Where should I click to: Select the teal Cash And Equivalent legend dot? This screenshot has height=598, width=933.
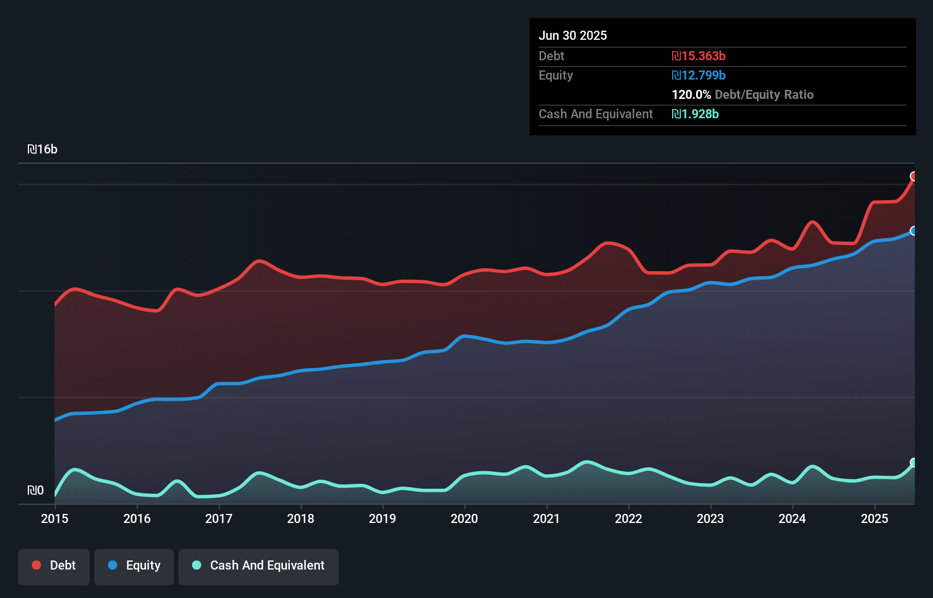[x=196, y=566]
